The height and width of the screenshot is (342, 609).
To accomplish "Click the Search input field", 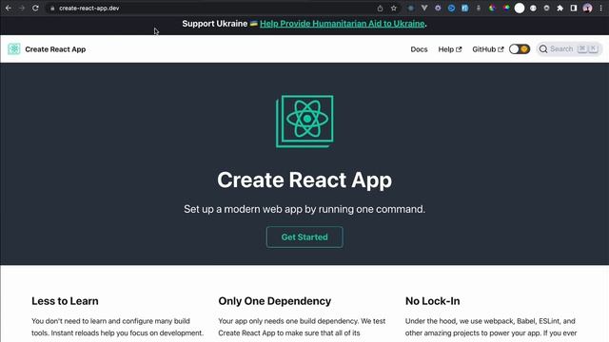I will pyautogui.click(x=569, y=48).
